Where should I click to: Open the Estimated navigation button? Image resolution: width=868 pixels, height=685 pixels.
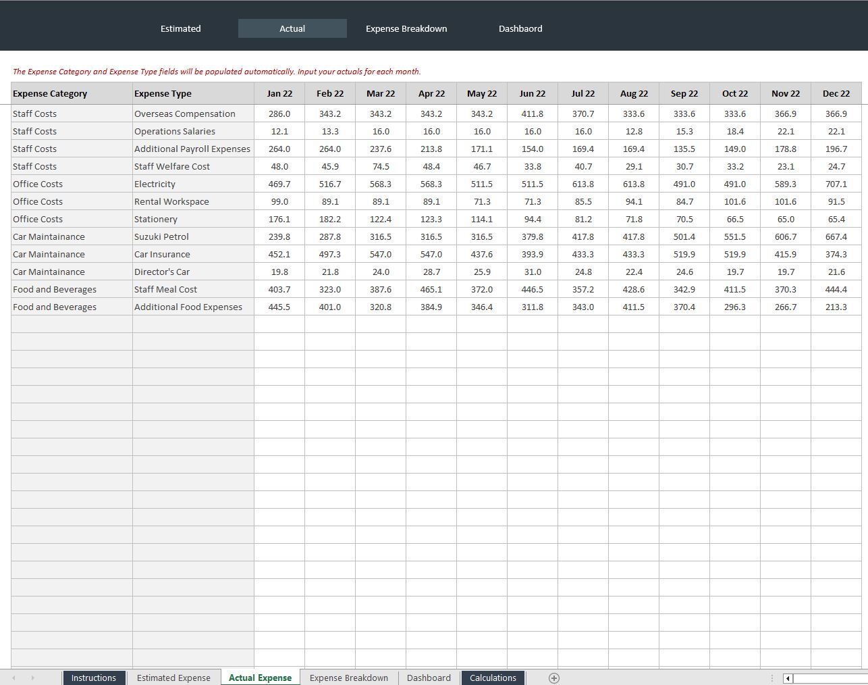click(x=180, y=28)
